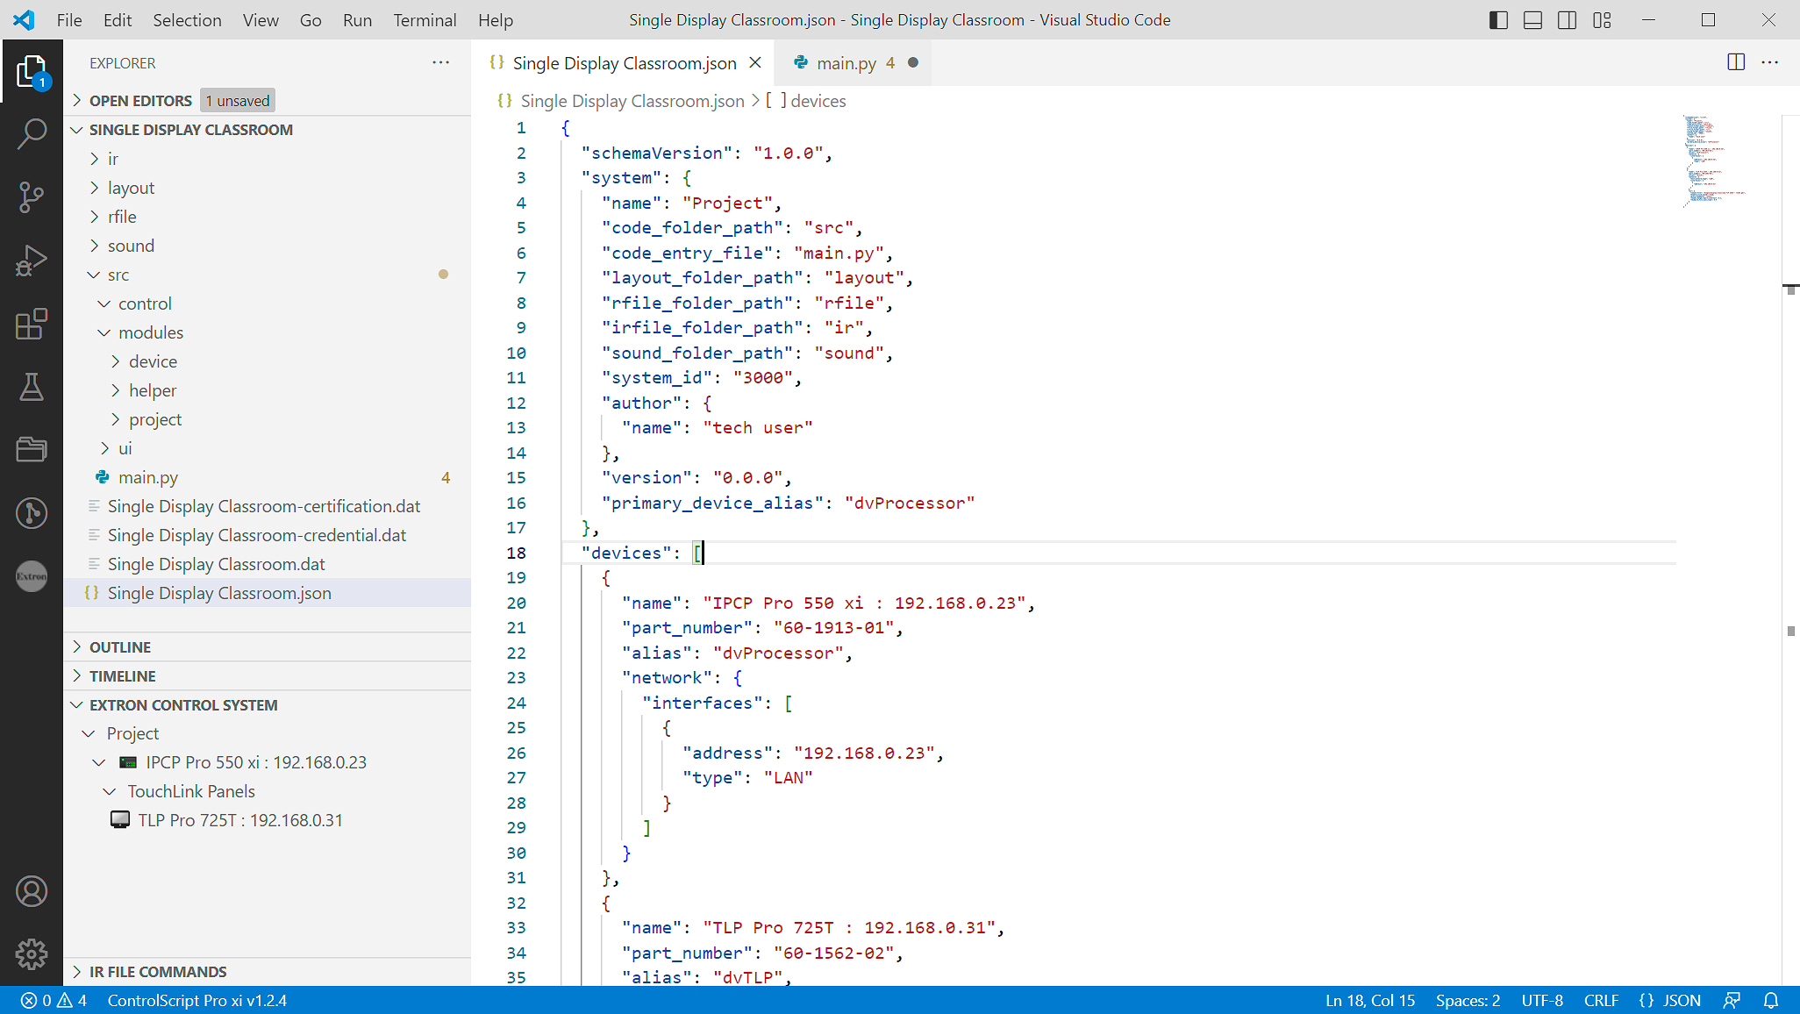Open the Source Control view

[32, 197]
